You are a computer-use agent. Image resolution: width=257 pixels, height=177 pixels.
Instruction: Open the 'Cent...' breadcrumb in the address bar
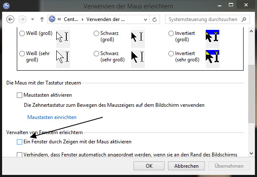coord(71,19)
